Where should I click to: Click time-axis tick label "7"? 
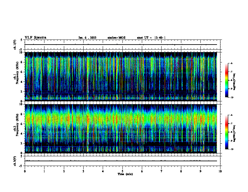click(162, 171)
